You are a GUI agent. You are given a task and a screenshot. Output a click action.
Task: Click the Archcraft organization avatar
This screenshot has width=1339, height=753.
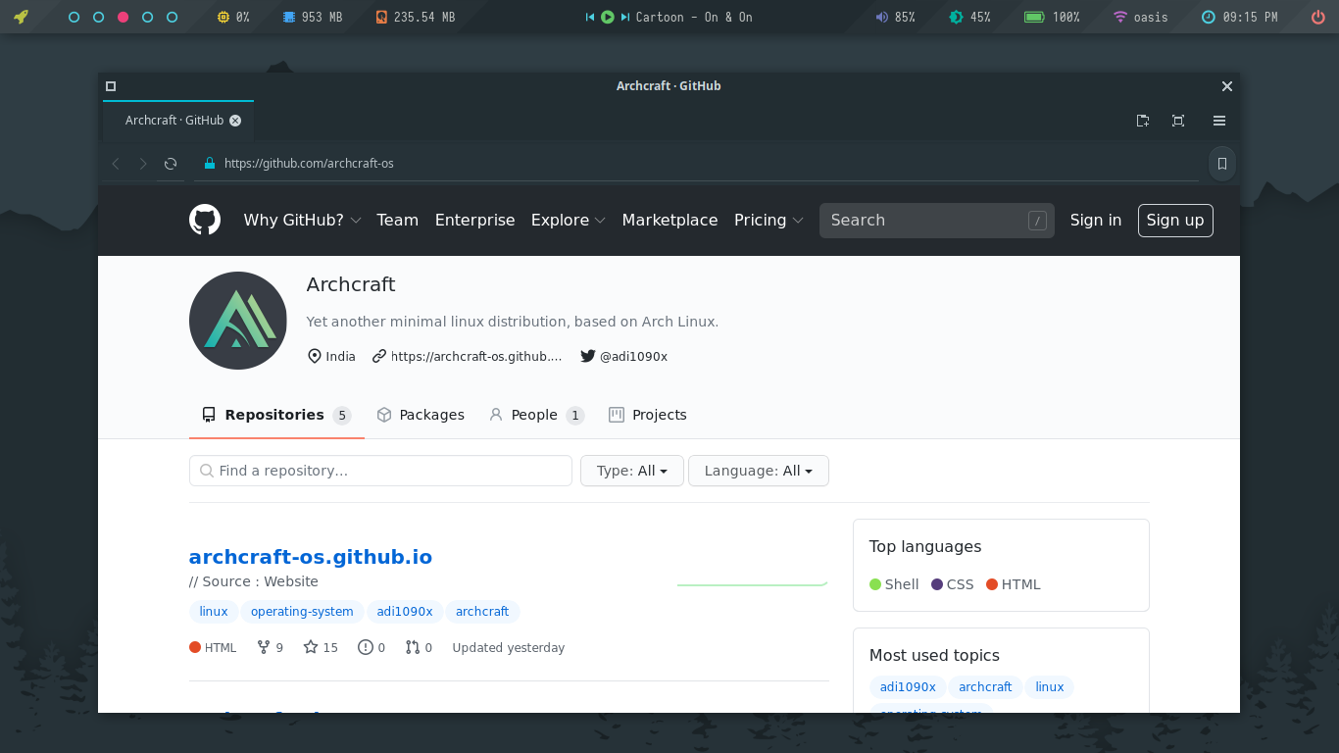pyautogui.click(x=238, y=321)
